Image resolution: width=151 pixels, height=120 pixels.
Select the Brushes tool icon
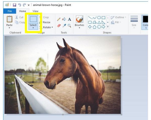pyautogui.click(x=80, y=19)
